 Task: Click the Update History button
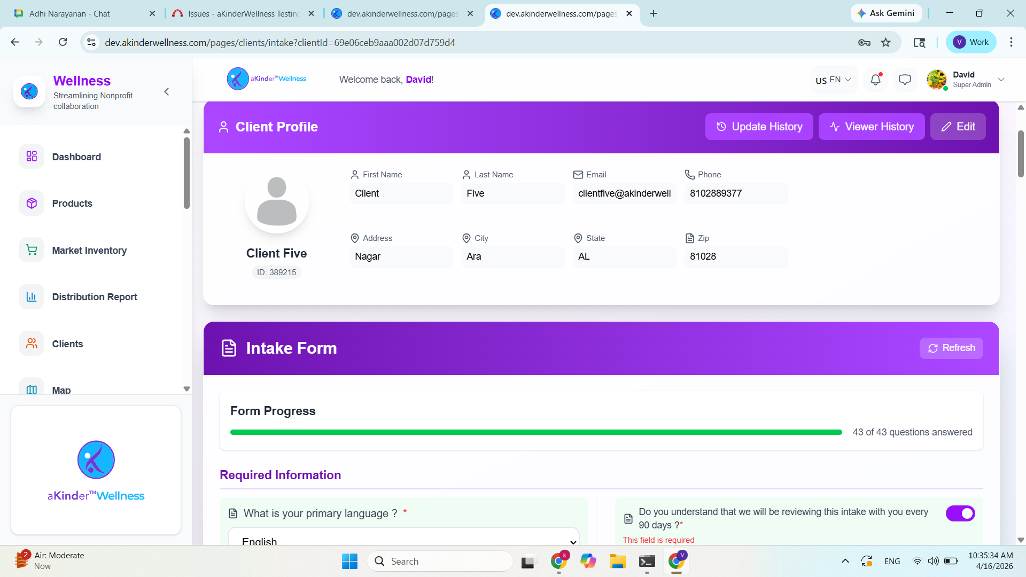[759, 127]
